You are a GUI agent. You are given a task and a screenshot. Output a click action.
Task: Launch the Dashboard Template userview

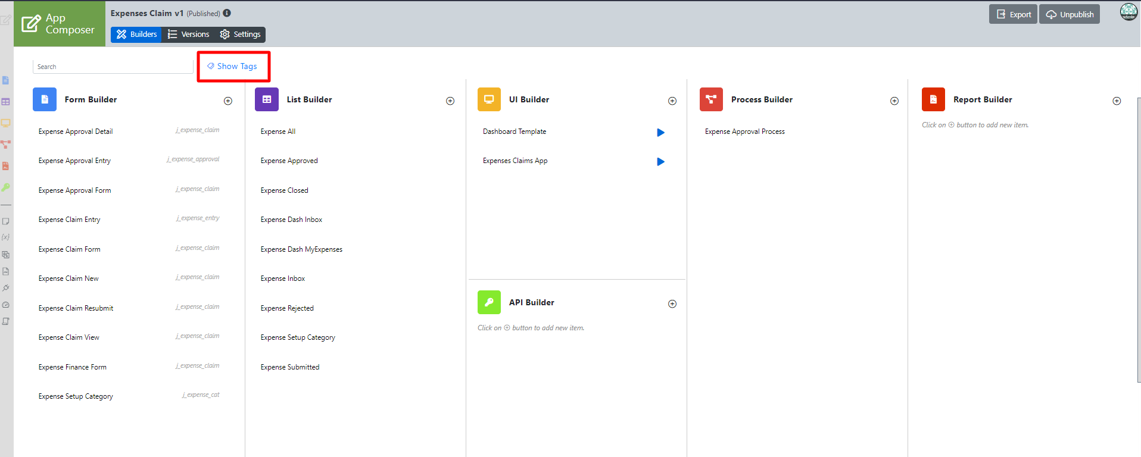(660, 133)
